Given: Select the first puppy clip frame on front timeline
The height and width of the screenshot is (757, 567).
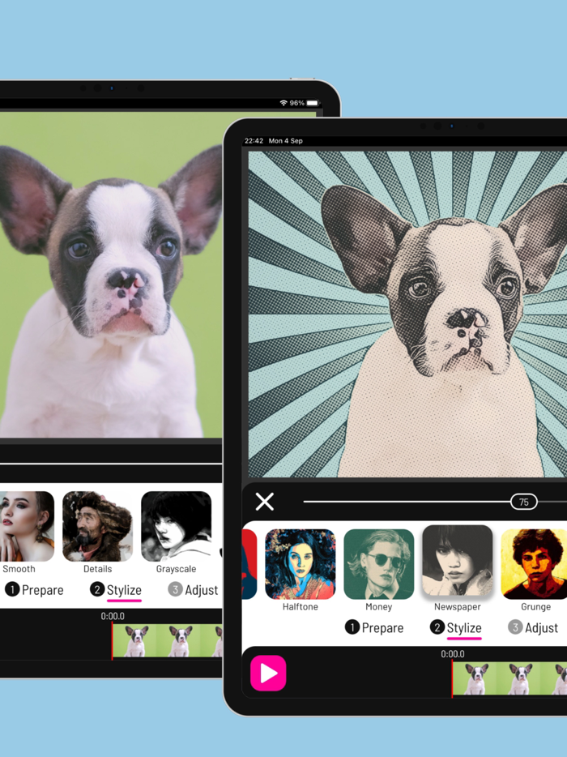Looking at the screenshot, I should (475, 679).
